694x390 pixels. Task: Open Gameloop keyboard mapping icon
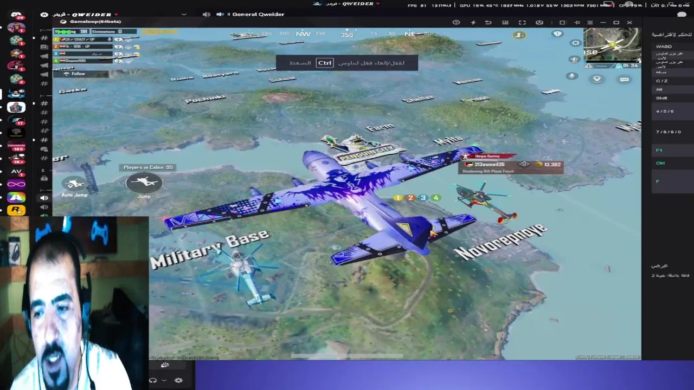(x=505, y=22)
